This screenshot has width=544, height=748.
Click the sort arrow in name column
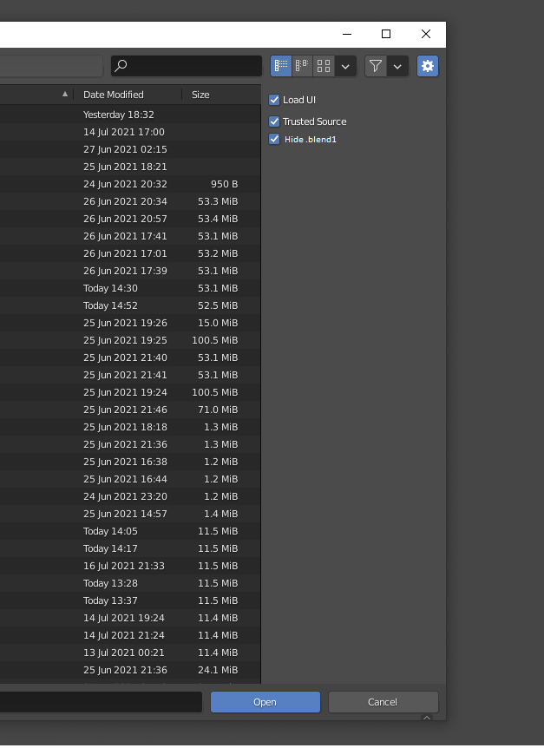[65, 94]
